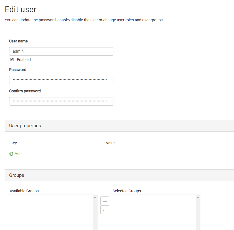The height and width of the screenshot is (230, 234).
Task: Click Available Groups scrollbar up arrow
Action: tap(95, 197)
